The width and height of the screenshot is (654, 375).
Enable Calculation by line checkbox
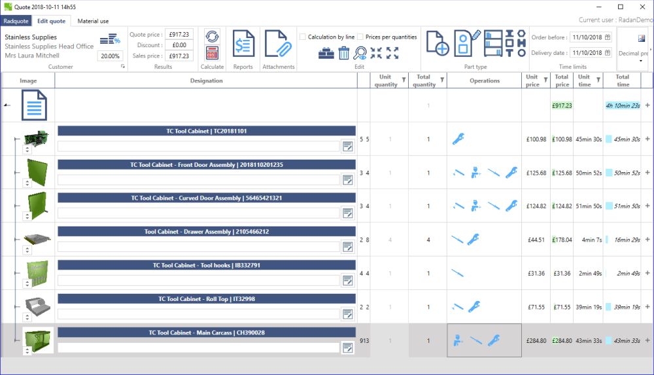(303, 37)
